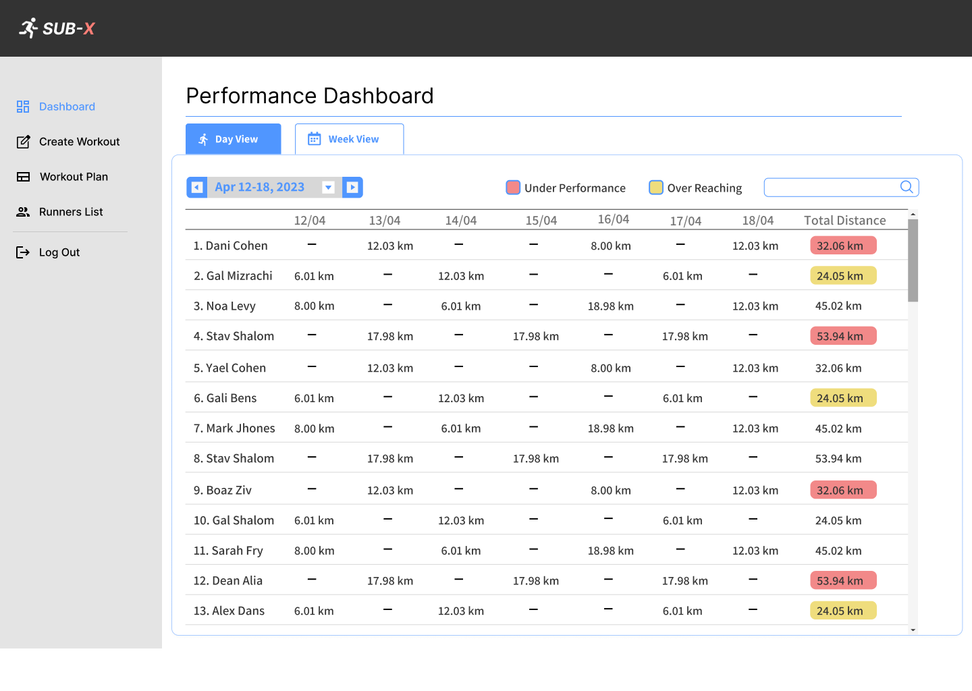This screenshot has width=972, height=691.
Task: Click the calendar icon on Week View tab
Action: 314,138
